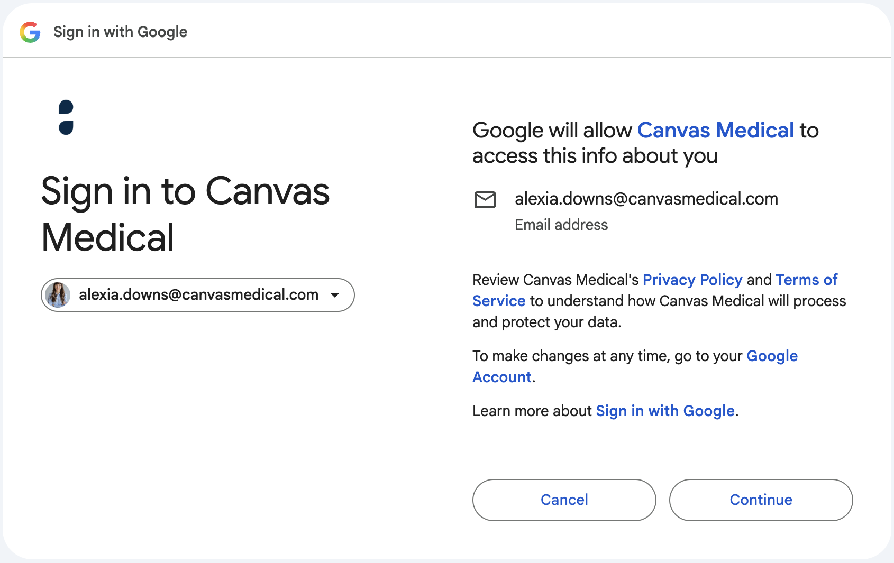The image size is (894, 563).
Task: Click the Google G logo
Action: 30,32
